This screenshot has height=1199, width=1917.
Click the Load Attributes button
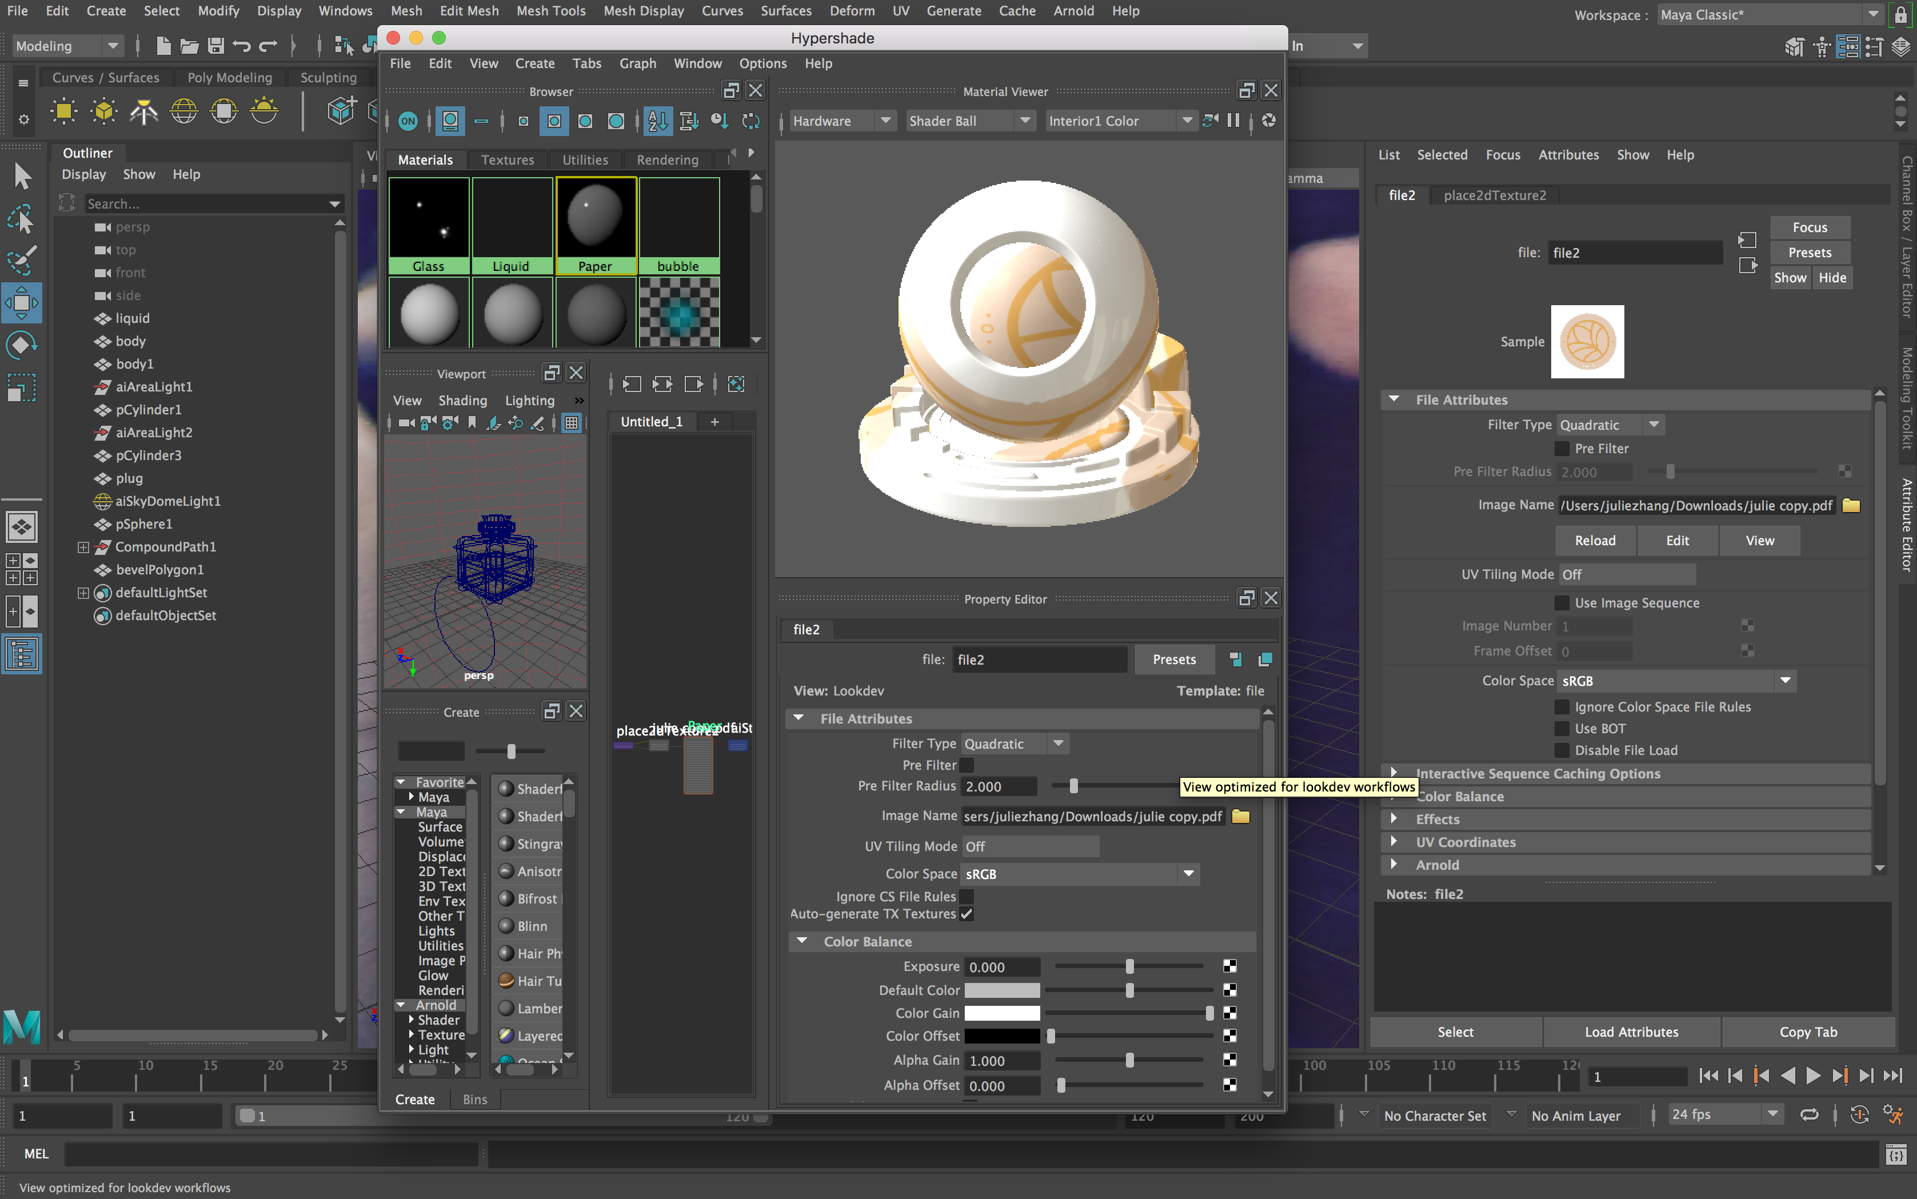pyautogui.click(x=1631, y=1032)
